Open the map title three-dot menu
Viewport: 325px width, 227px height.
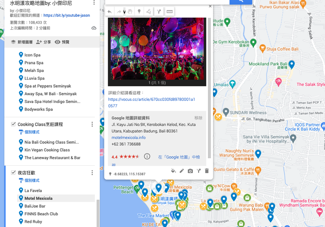94,3
